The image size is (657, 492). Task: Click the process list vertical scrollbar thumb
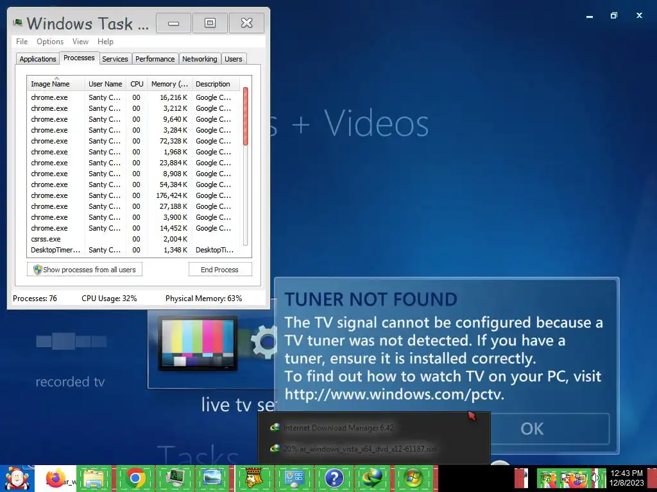pos(246,117)
